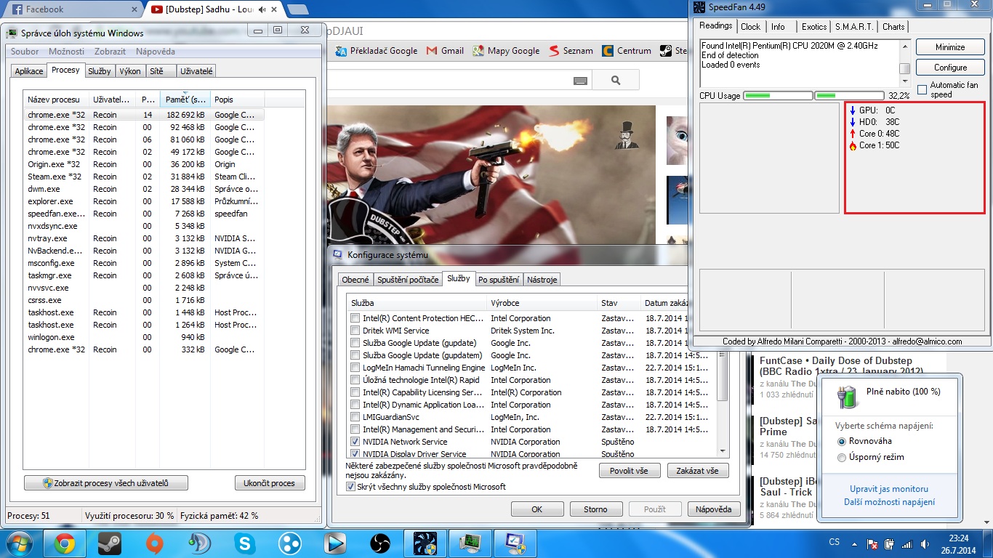Screen dimensions: 993x558
Task: Select the Úsporný režim power plan
Action: pos(842,458)
